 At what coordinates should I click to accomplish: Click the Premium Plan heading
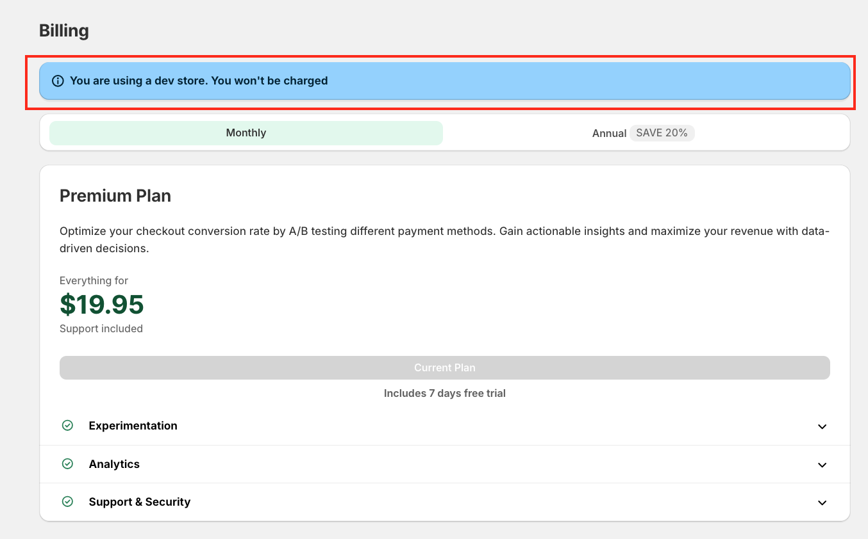point(115,196)
